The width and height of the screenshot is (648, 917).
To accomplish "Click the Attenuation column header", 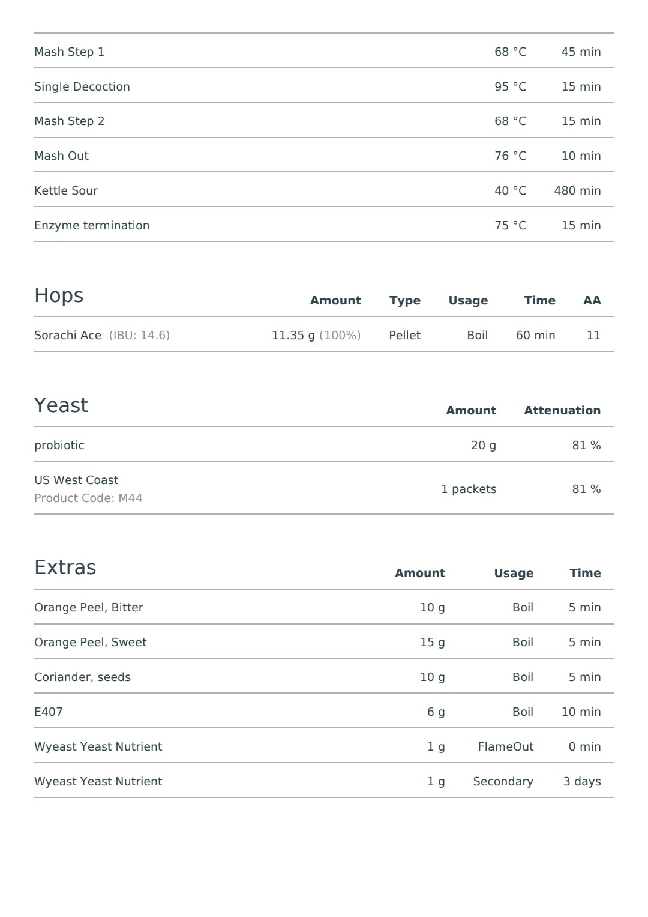I will tap(562, 410).
